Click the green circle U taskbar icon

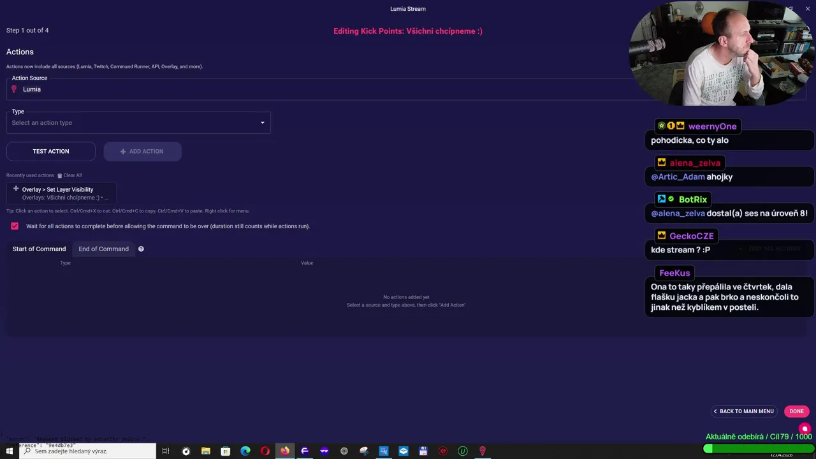pos(462,451)
